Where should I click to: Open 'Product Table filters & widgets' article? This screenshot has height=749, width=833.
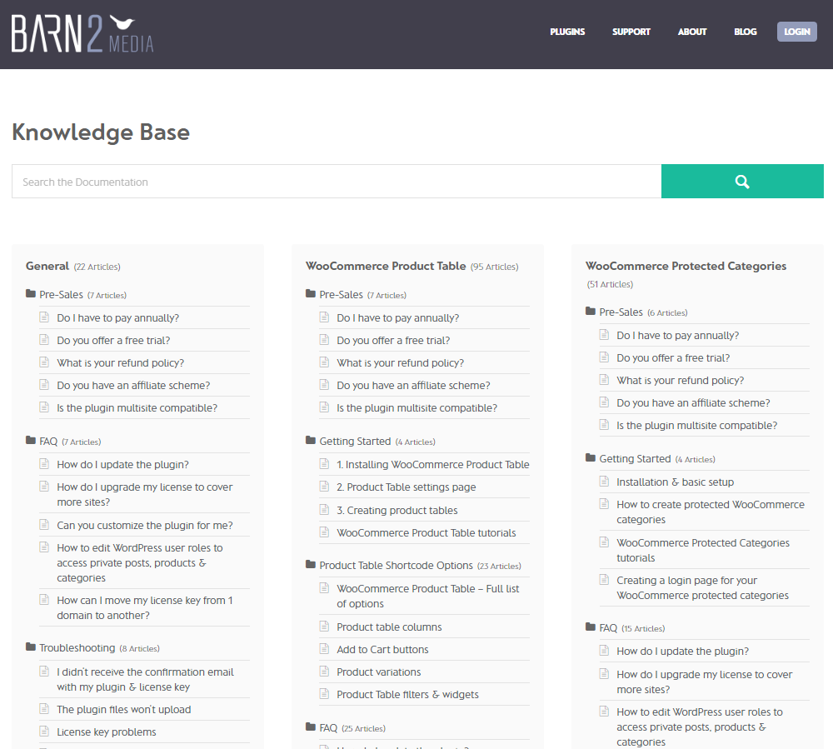[x=407, y=695]
